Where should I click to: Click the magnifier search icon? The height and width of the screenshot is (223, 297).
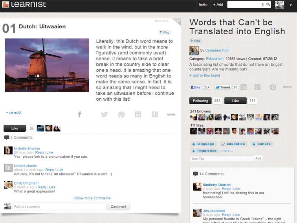[268, 4]
